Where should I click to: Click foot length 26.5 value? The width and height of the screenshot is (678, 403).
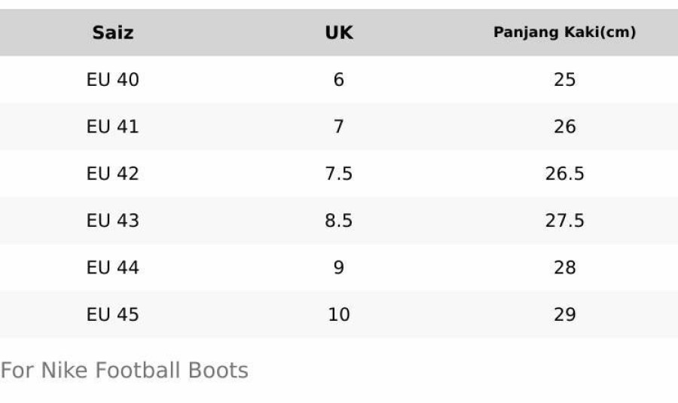click(x=564, y=173)
